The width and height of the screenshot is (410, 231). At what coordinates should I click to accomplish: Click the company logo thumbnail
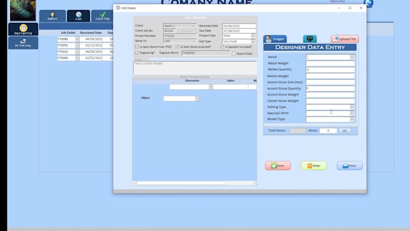(23, 10)
